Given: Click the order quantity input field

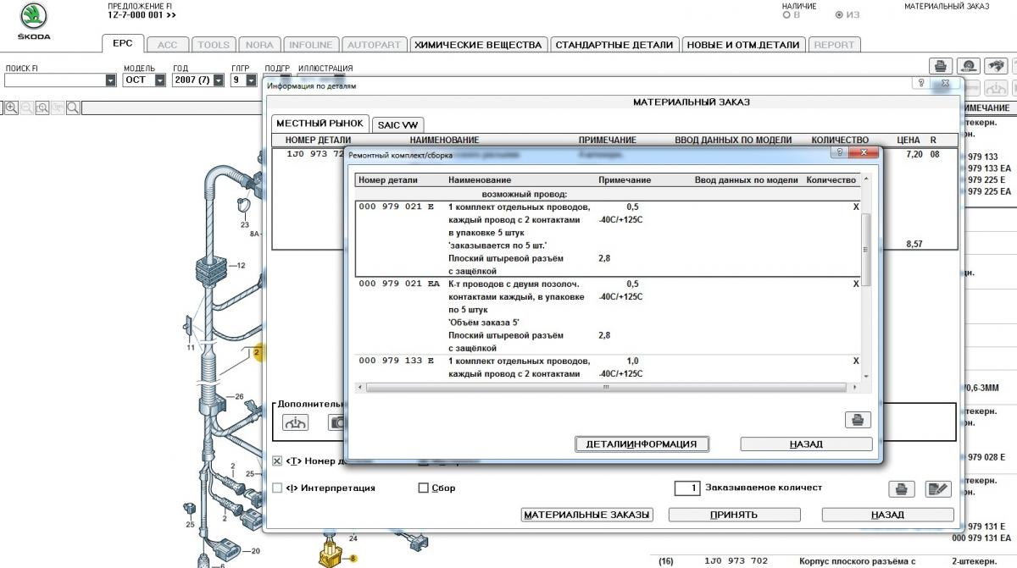Looking at the screenshot, I should (x=687, y=488).
